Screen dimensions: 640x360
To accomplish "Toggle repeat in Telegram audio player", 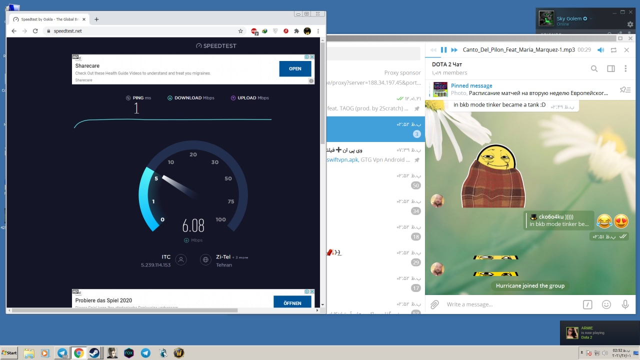I will [613, 50].
